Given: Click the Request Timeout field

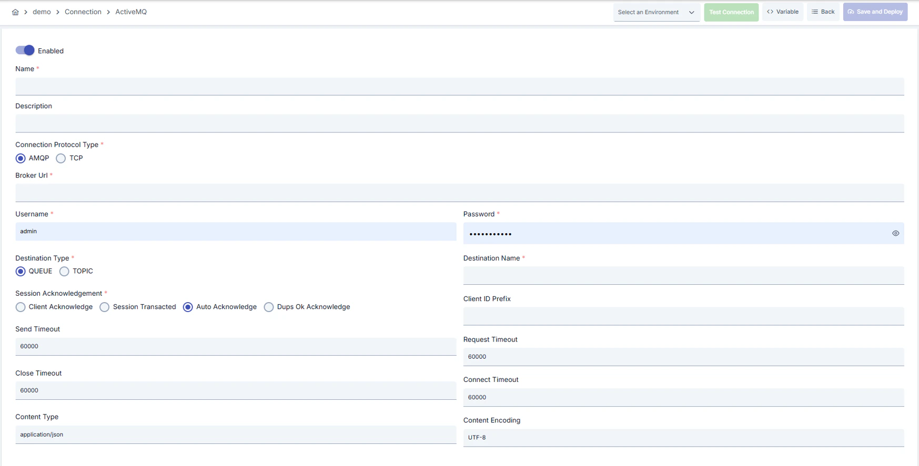Looking at the screenshot, I should tap(683, 357).
